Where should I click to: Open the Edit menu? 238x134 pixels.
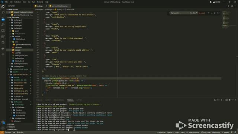11,2
